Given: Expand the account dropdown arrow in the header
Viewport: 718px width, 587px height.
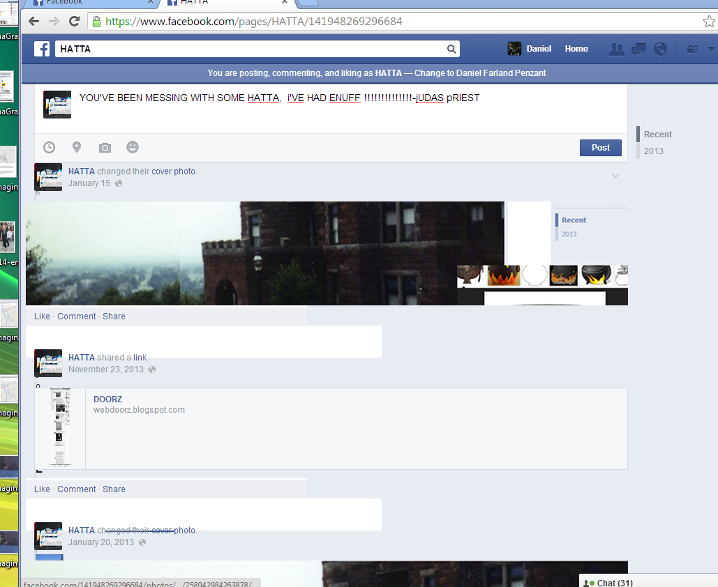Looking at the screenshot, I should coord(711,49).
